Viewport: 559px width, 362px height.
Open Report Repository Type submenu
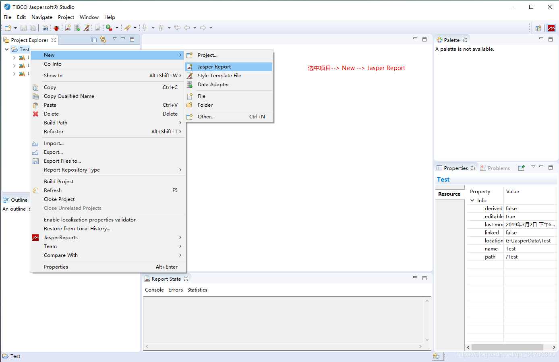pos(108,170)
